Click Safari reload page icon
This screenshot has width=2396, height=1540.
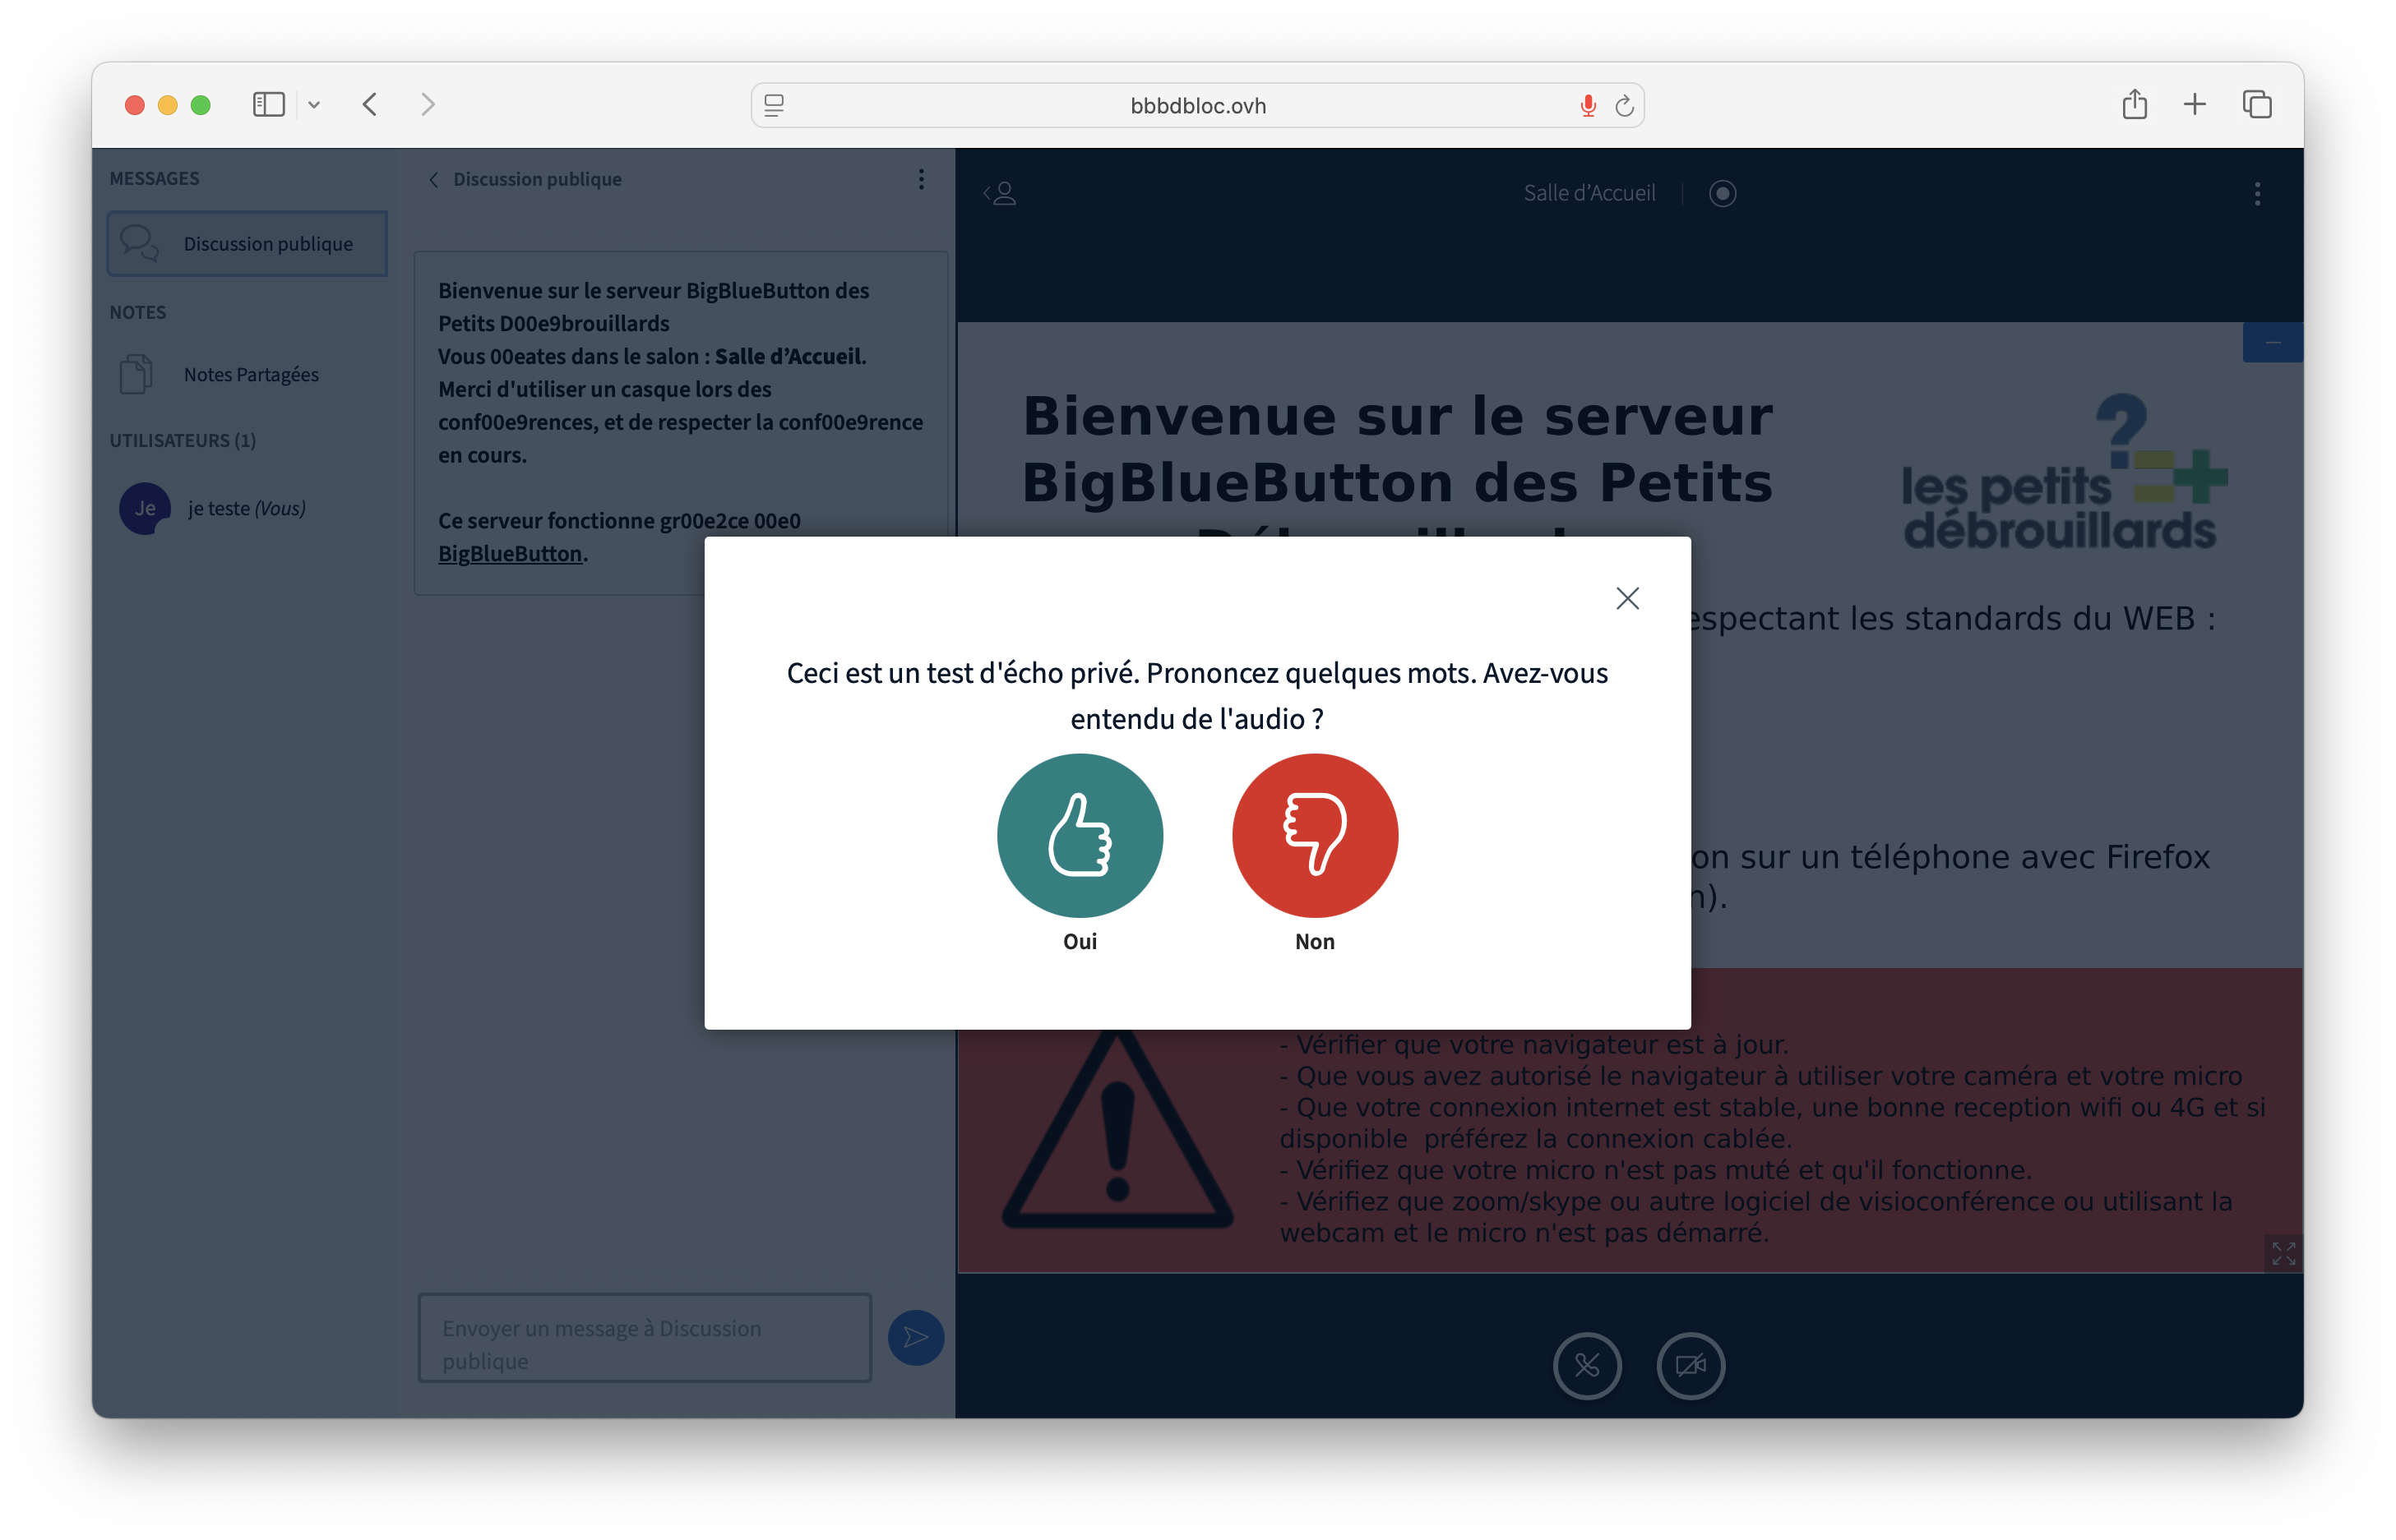click(x=1625, y=106)
